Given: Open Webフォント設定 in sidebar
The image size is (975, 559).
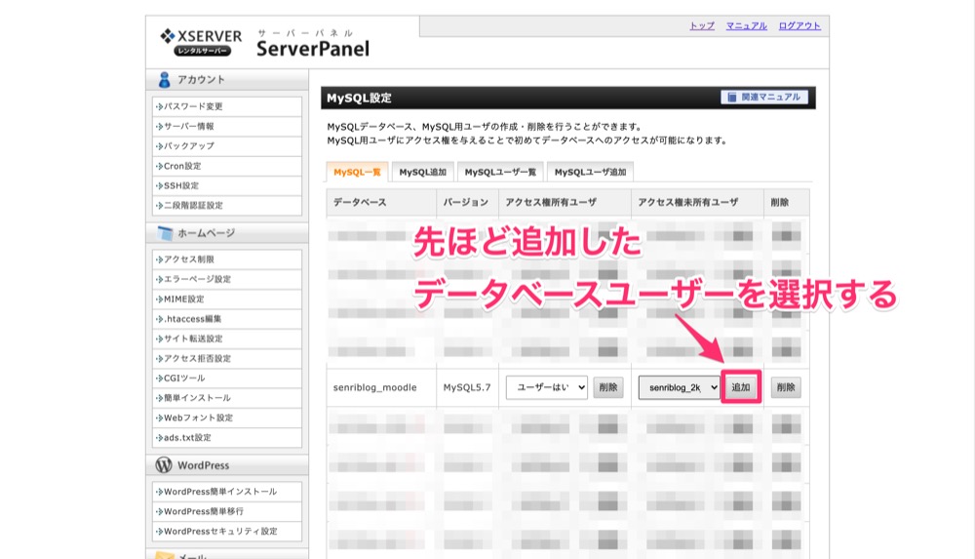Looking at the screenshot, I should coord(227,418).
